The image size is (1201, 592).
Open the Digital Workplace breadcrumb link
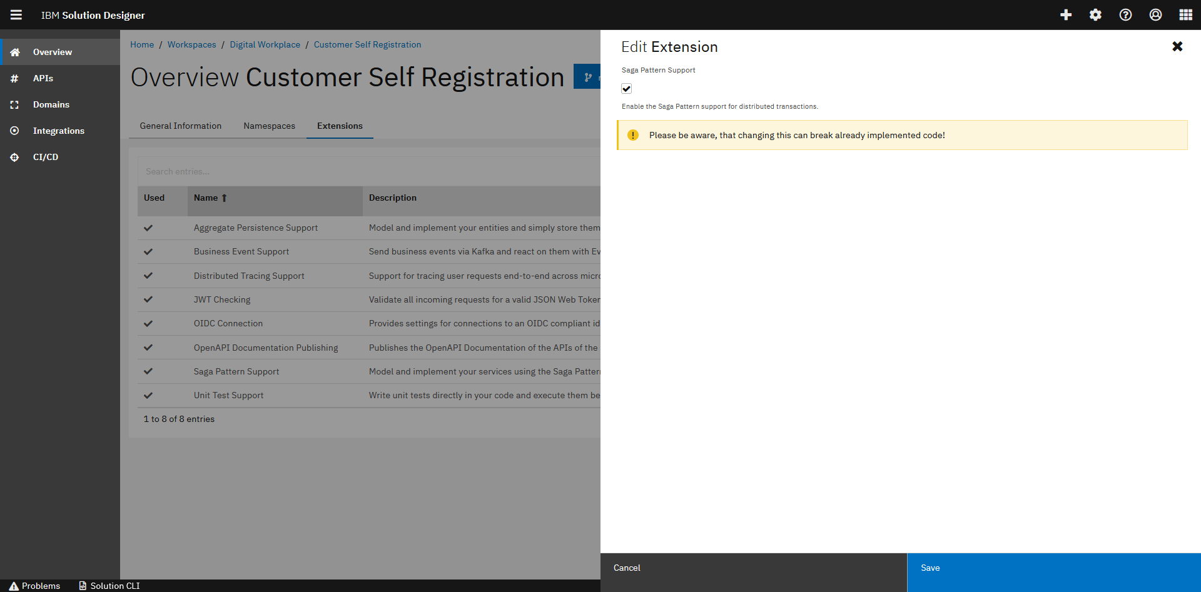pyautogui.click(x=265, y=44)
